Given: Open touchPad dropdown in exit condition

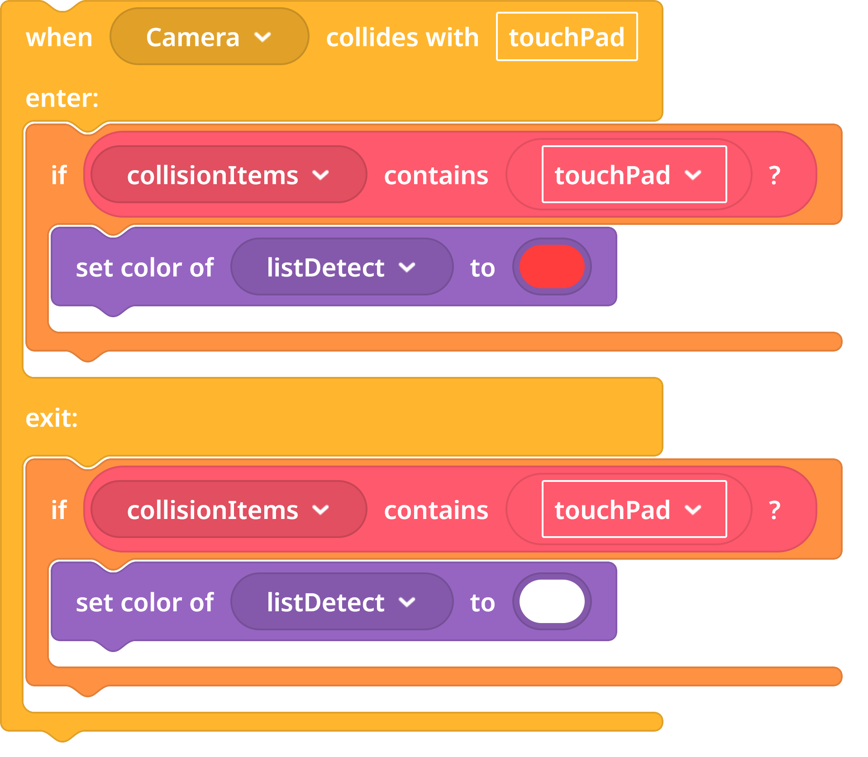Looking at the screenshot, I should [634, 509].
